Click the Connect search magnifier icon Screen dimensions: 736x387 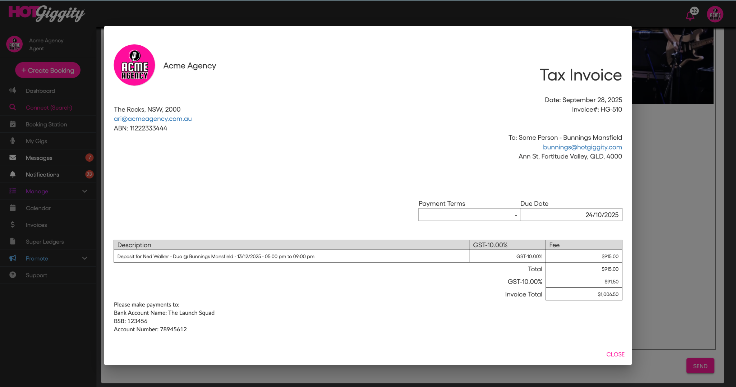pos(13,107)
